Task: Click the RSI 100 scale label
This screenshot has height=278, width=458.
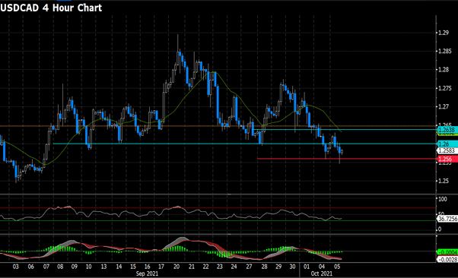Action: pos(443,199)
